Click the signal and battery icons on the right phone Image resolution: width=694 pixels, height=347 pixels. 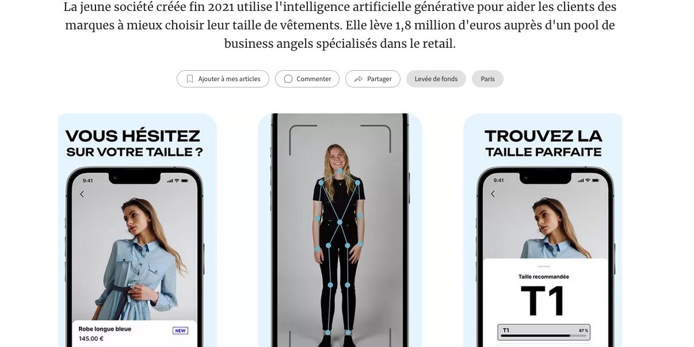pyautogui.click(x=589, y=180)
